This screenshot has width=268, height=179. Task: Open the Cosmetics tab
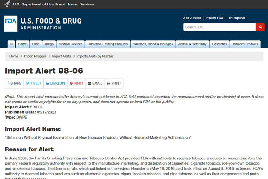coord(219,44)
